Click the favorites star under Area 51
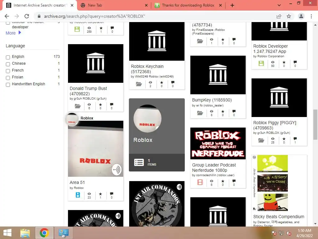The height and width of the screenshot is (239, 318). (100, 194)
